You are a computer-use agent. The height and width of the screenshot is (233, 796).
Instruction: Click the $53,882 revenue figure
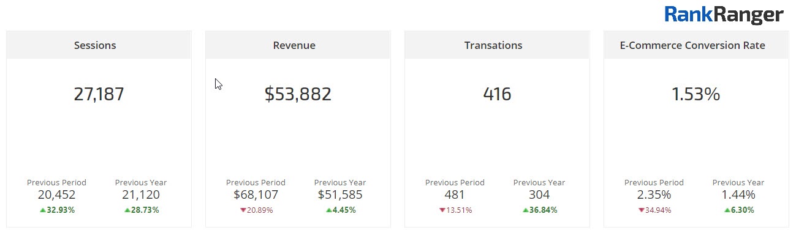(298, 94)
